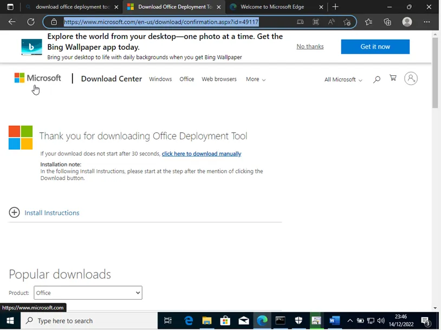The image size is (441, 330).
Task: Click the Get it now button
Action: click(375, 47)
